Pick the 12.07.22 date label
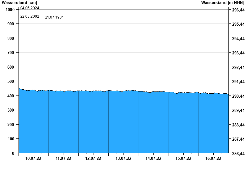Screen dimensions: 247x170 coord(93,158)
